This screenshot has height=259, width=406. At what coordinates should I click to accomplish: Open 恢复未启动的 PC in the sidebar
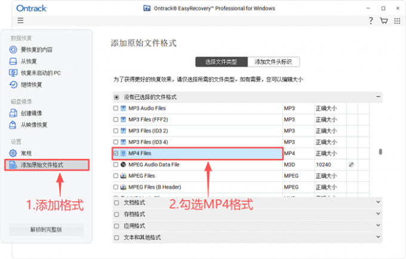(41, 73)
